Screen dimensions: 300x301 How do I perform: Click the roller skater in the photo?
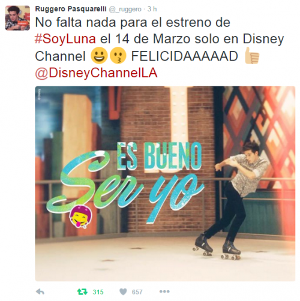234,200
